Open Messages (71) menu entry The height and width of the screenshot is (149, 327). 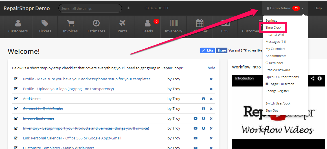point(276,42)
